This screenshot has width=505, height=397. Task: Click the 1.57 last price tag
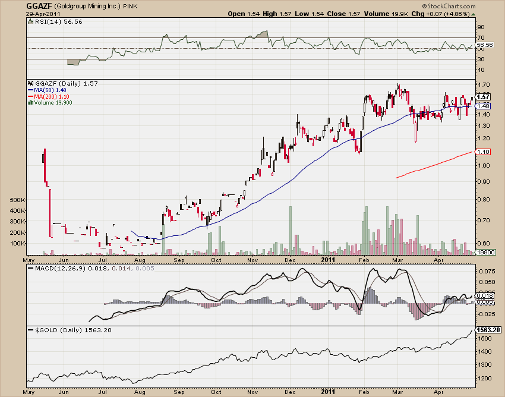pyautogui.click(x=484, y=97)
